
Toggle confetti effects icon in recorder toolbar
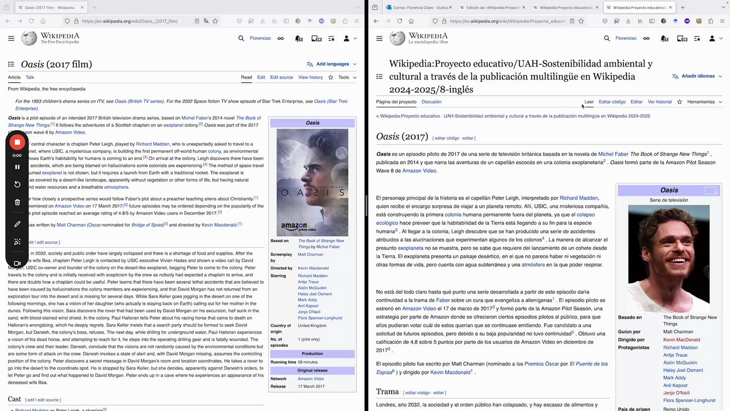pos(17,242)
